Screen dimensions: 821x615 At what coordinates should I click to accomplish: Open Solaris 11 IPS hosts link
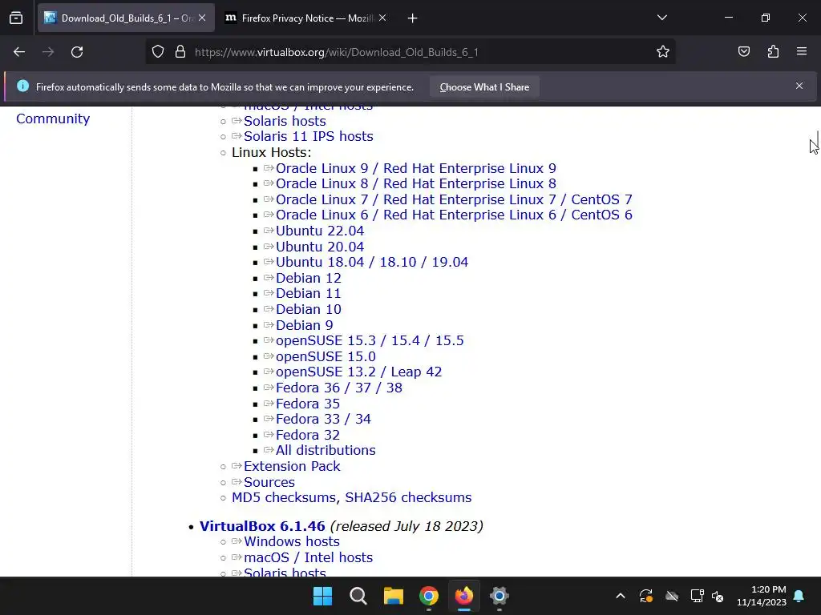pyautogui.click(x=309, y=136)
